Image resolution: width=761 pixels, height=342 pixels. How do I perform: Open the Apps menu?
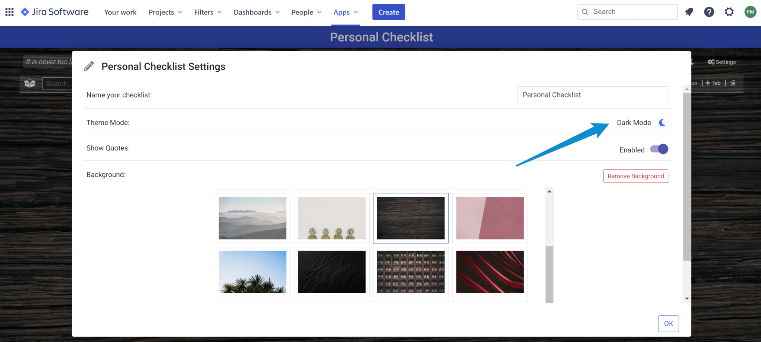345,12
